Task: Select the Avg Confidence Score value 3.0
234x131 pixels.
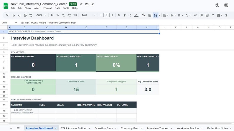Action: click(148, 89)
